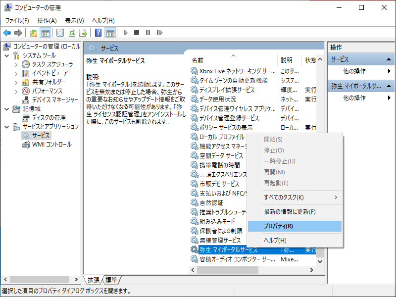Select the Shared Folders (共有フォルダー) icon

[x=26, y=82]
